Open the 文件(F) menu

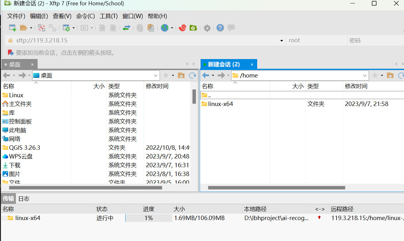pos(16,16)
